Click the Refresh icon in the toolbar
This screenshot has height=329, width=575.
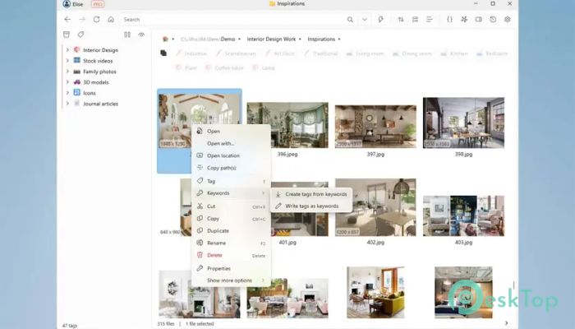96,19
